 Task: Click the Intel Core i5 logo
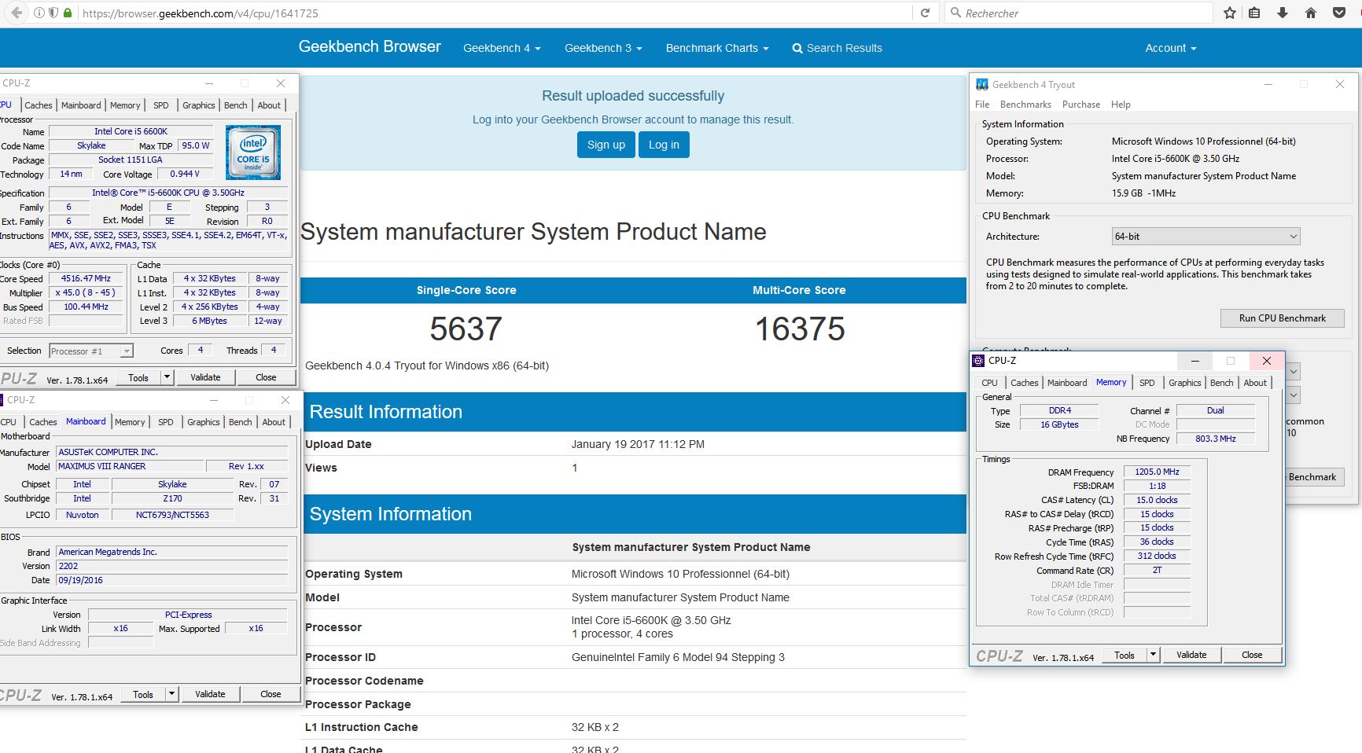253,152
